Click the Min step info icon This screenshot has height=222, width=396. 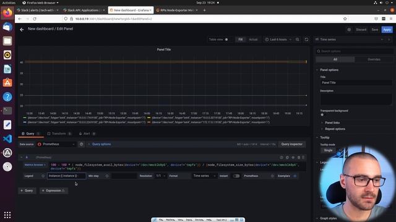coord(107,176)
